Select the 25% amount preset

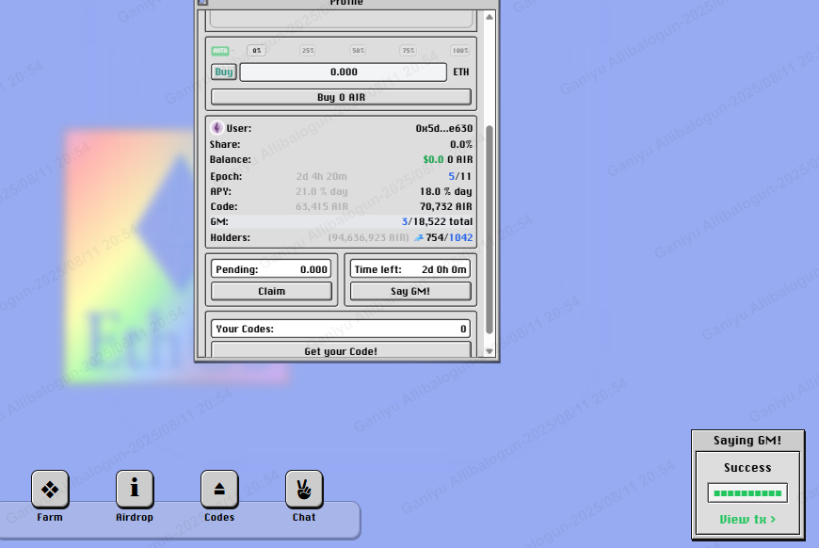click(308, 51)
